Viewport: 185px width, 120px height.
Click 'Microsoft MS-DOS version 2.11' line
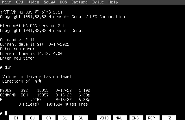click(34, 26)
